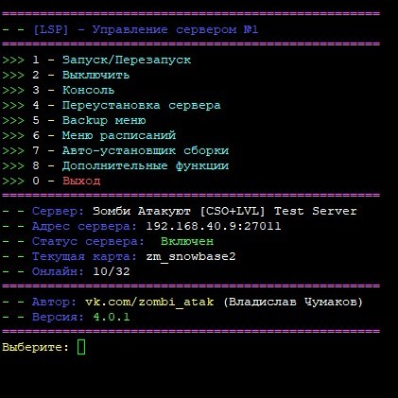Click the >>> arrows before option 1
Image resolution: width=398 pixels, height=398 pixels.
13,60
